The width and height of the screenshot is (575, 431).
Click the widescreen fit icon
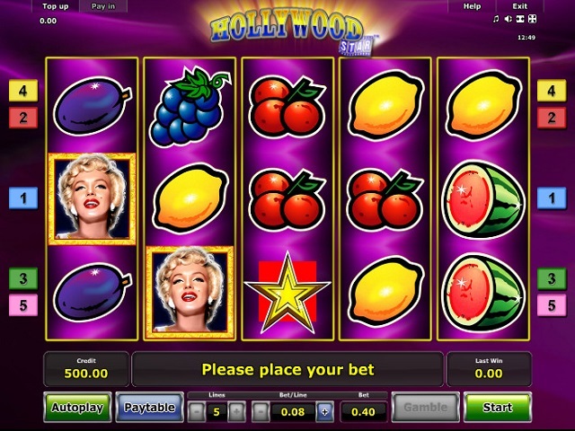pyautogui.click(x=520, y=19)
